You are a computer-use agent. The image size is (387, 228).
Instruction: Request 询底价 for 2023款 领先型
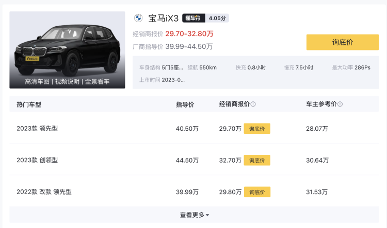click(x=257, y=129)
